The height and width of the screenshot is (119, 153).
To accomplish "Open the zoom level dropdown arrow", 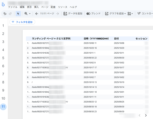I will coord(30,14).
